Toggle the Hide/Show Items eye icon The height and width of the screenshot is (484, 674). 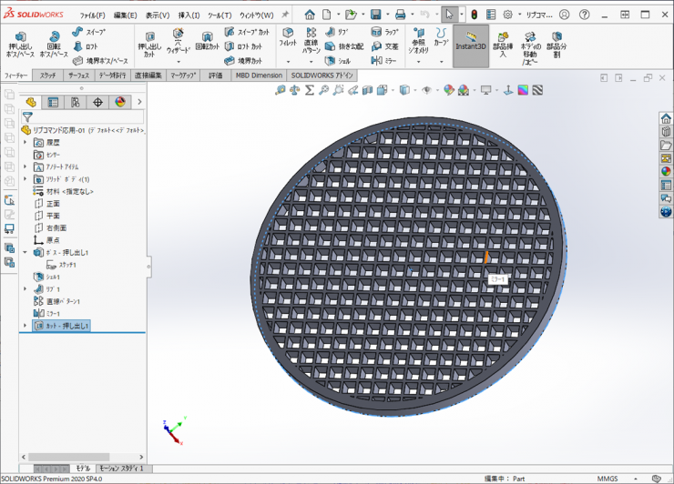[x=426, y=90]
